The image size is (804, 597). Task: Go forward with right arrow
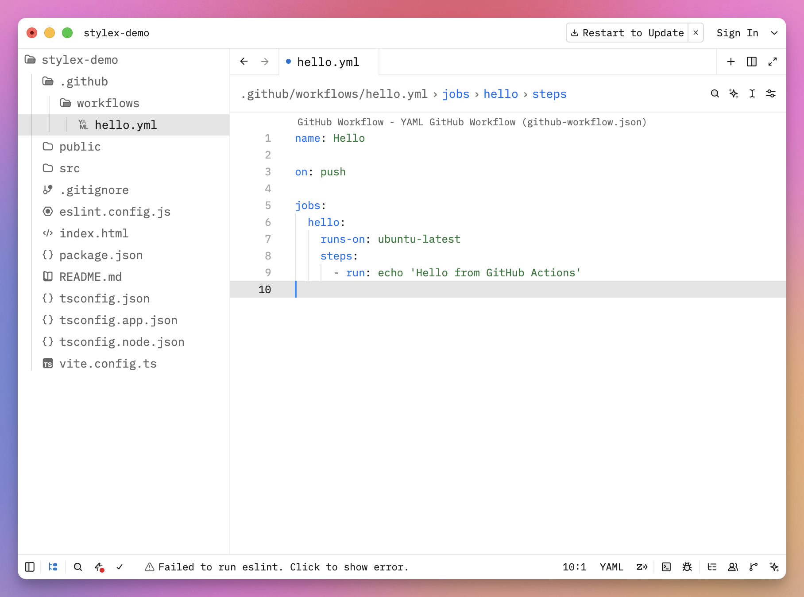click(265, 62)
